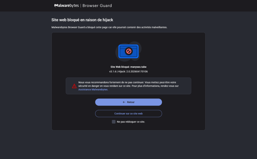Click the 'Ne pas rebloquer ce site.' label
257x159 pixels.
click(x=131, y=122)
